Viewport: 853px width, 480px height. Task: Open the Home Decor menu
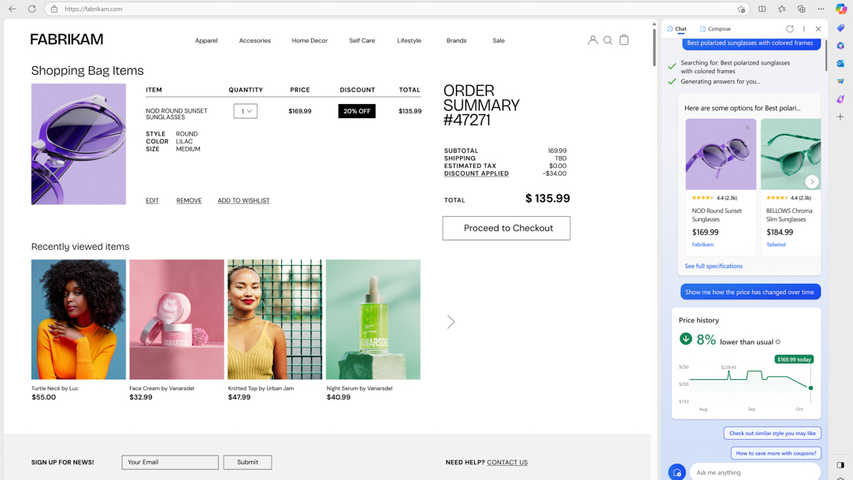click(310, 40)
